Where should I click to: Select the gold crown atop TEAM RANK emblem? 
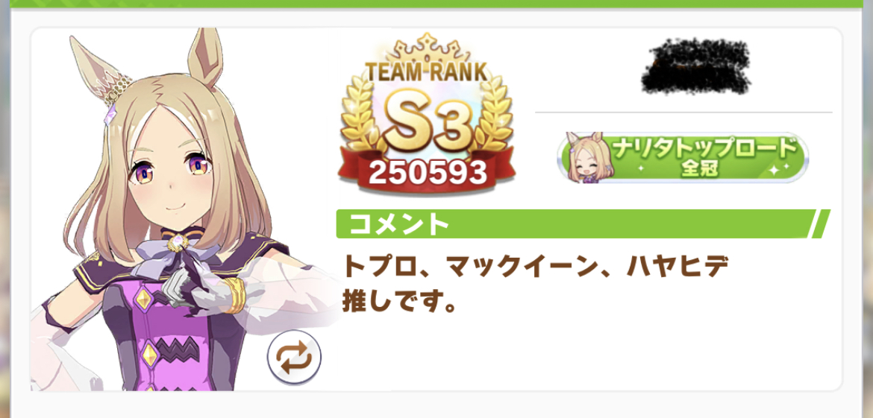point(428,50)
